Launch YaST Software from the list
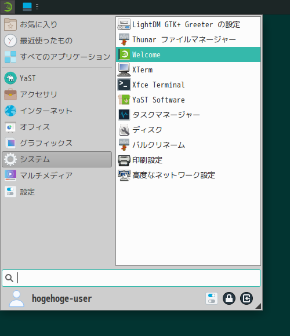Image resolution: width=290 pixels, height=336 pixels. click(x=188, y=100)
